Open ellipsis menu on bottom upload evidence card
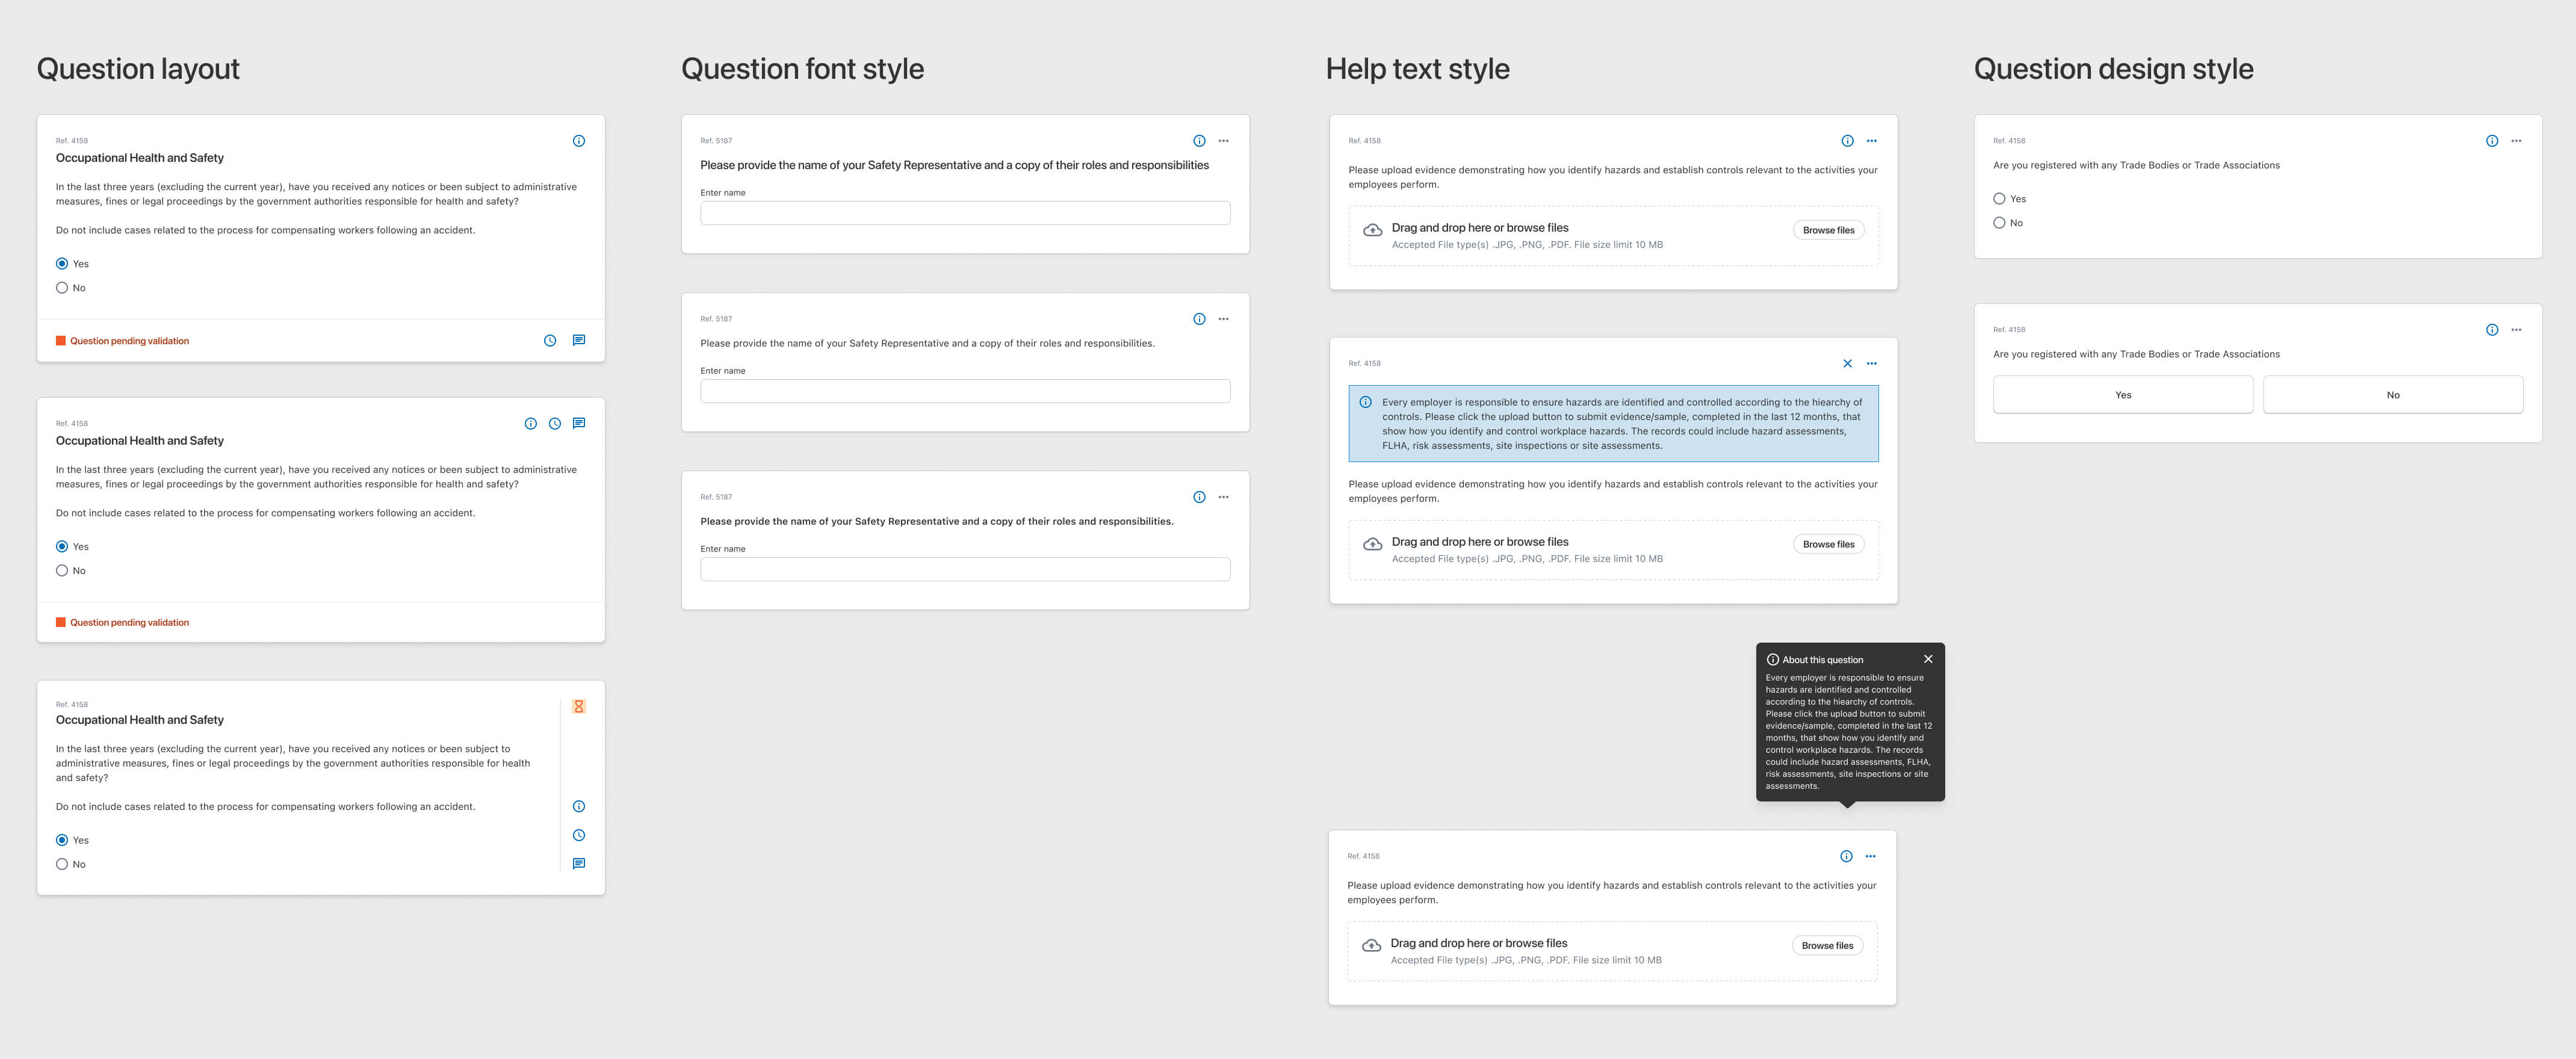 pos(1870,856)
